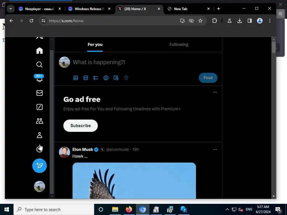
Task: Click the X affiliate badge next to Elon Musk
Action: (x=102, y=149)
